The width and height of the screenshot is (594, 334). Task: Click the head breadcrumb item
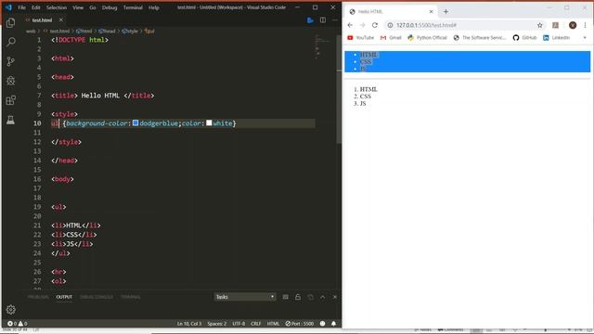point(107,31)
